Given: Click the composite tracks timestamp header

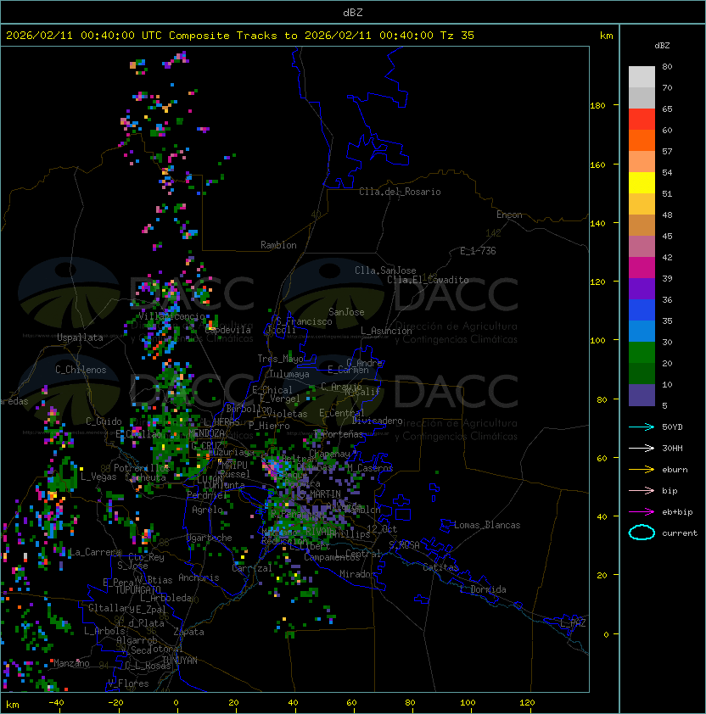Looking at the screenshot, I should click(x=240, y=36).
